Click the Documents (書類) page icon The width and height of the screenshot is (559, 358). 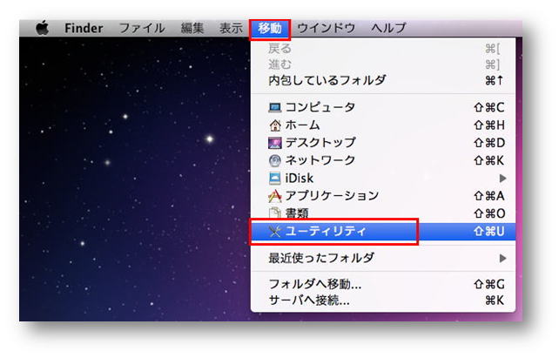(274, 213)
